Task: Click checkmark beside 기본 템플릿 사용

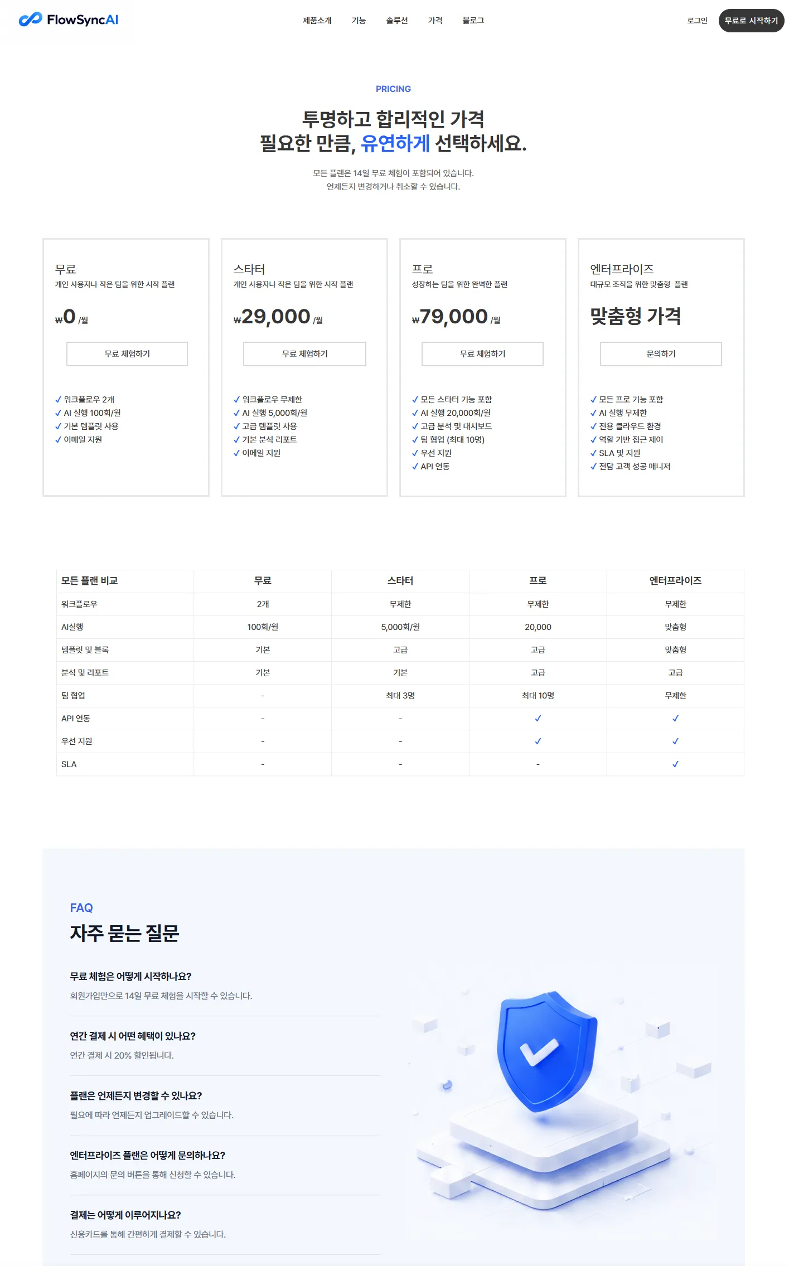Action: [58, 426]
